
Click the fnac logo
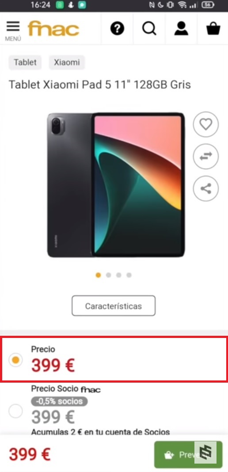(x=53, y=29)
